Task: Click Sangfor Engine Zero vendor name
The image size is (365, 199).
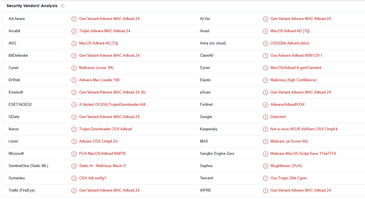Action: tap(217, 154)
